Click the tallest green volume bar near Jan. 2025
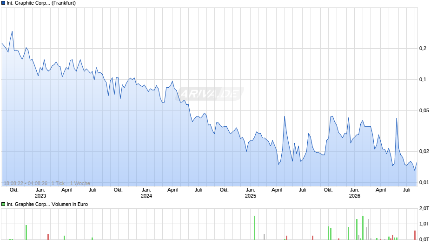437x244 pixels. [x=254, y=228]
